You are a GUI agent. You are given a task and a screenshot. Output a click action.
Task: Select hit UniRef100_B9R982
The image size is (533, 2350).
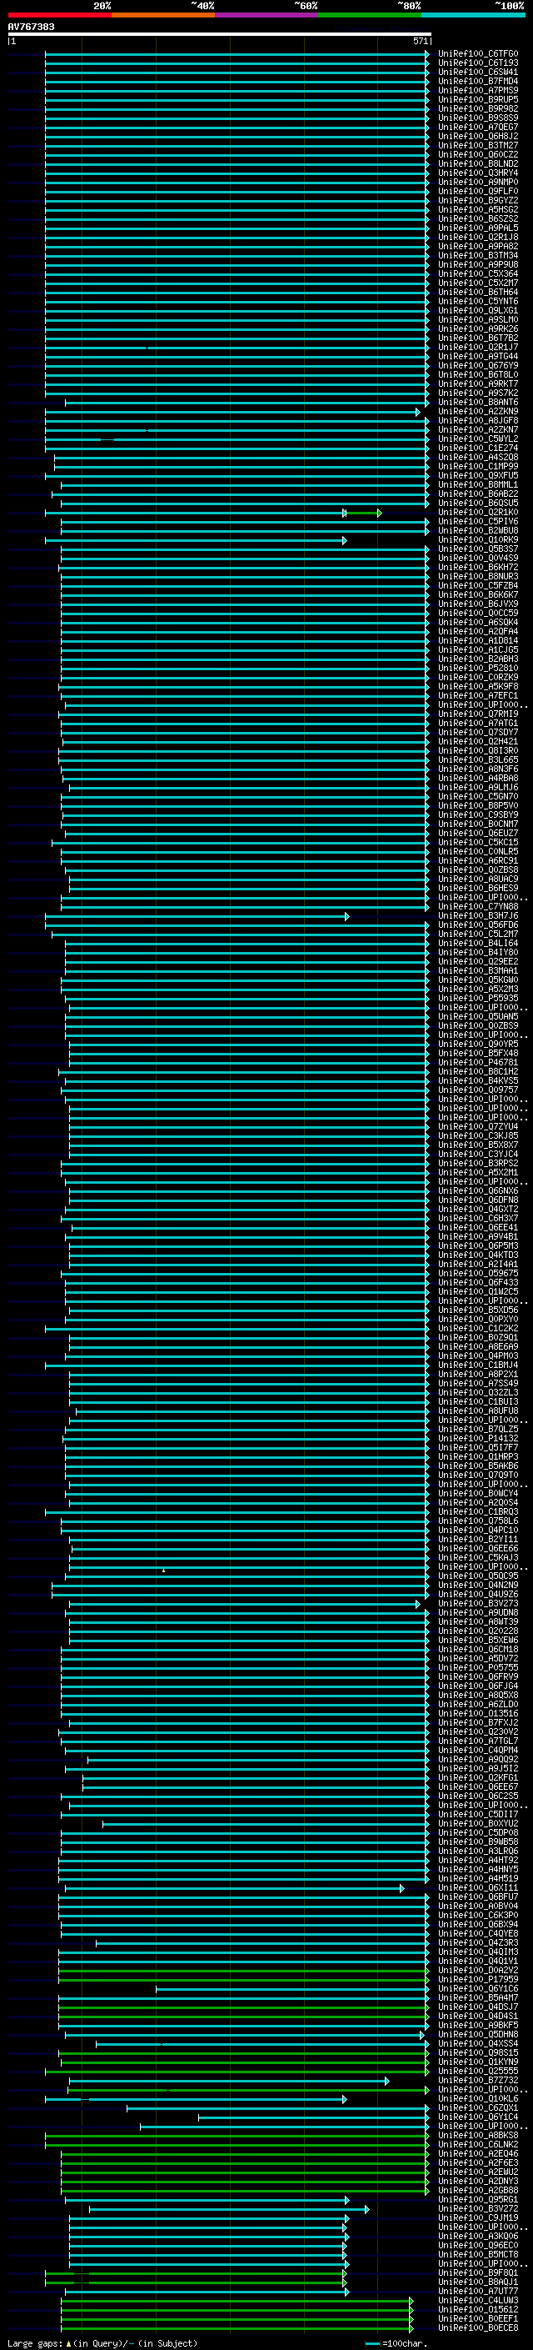tap(478, 108)
